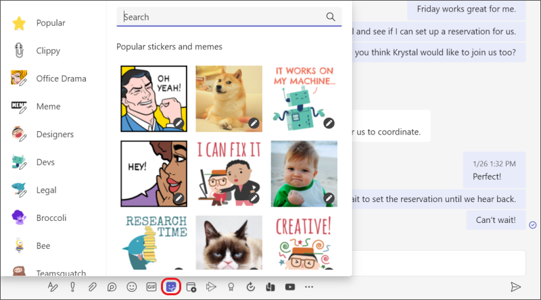541x300 pixels.
Task: Click the search magnifier icon
Action: (331, 16)
